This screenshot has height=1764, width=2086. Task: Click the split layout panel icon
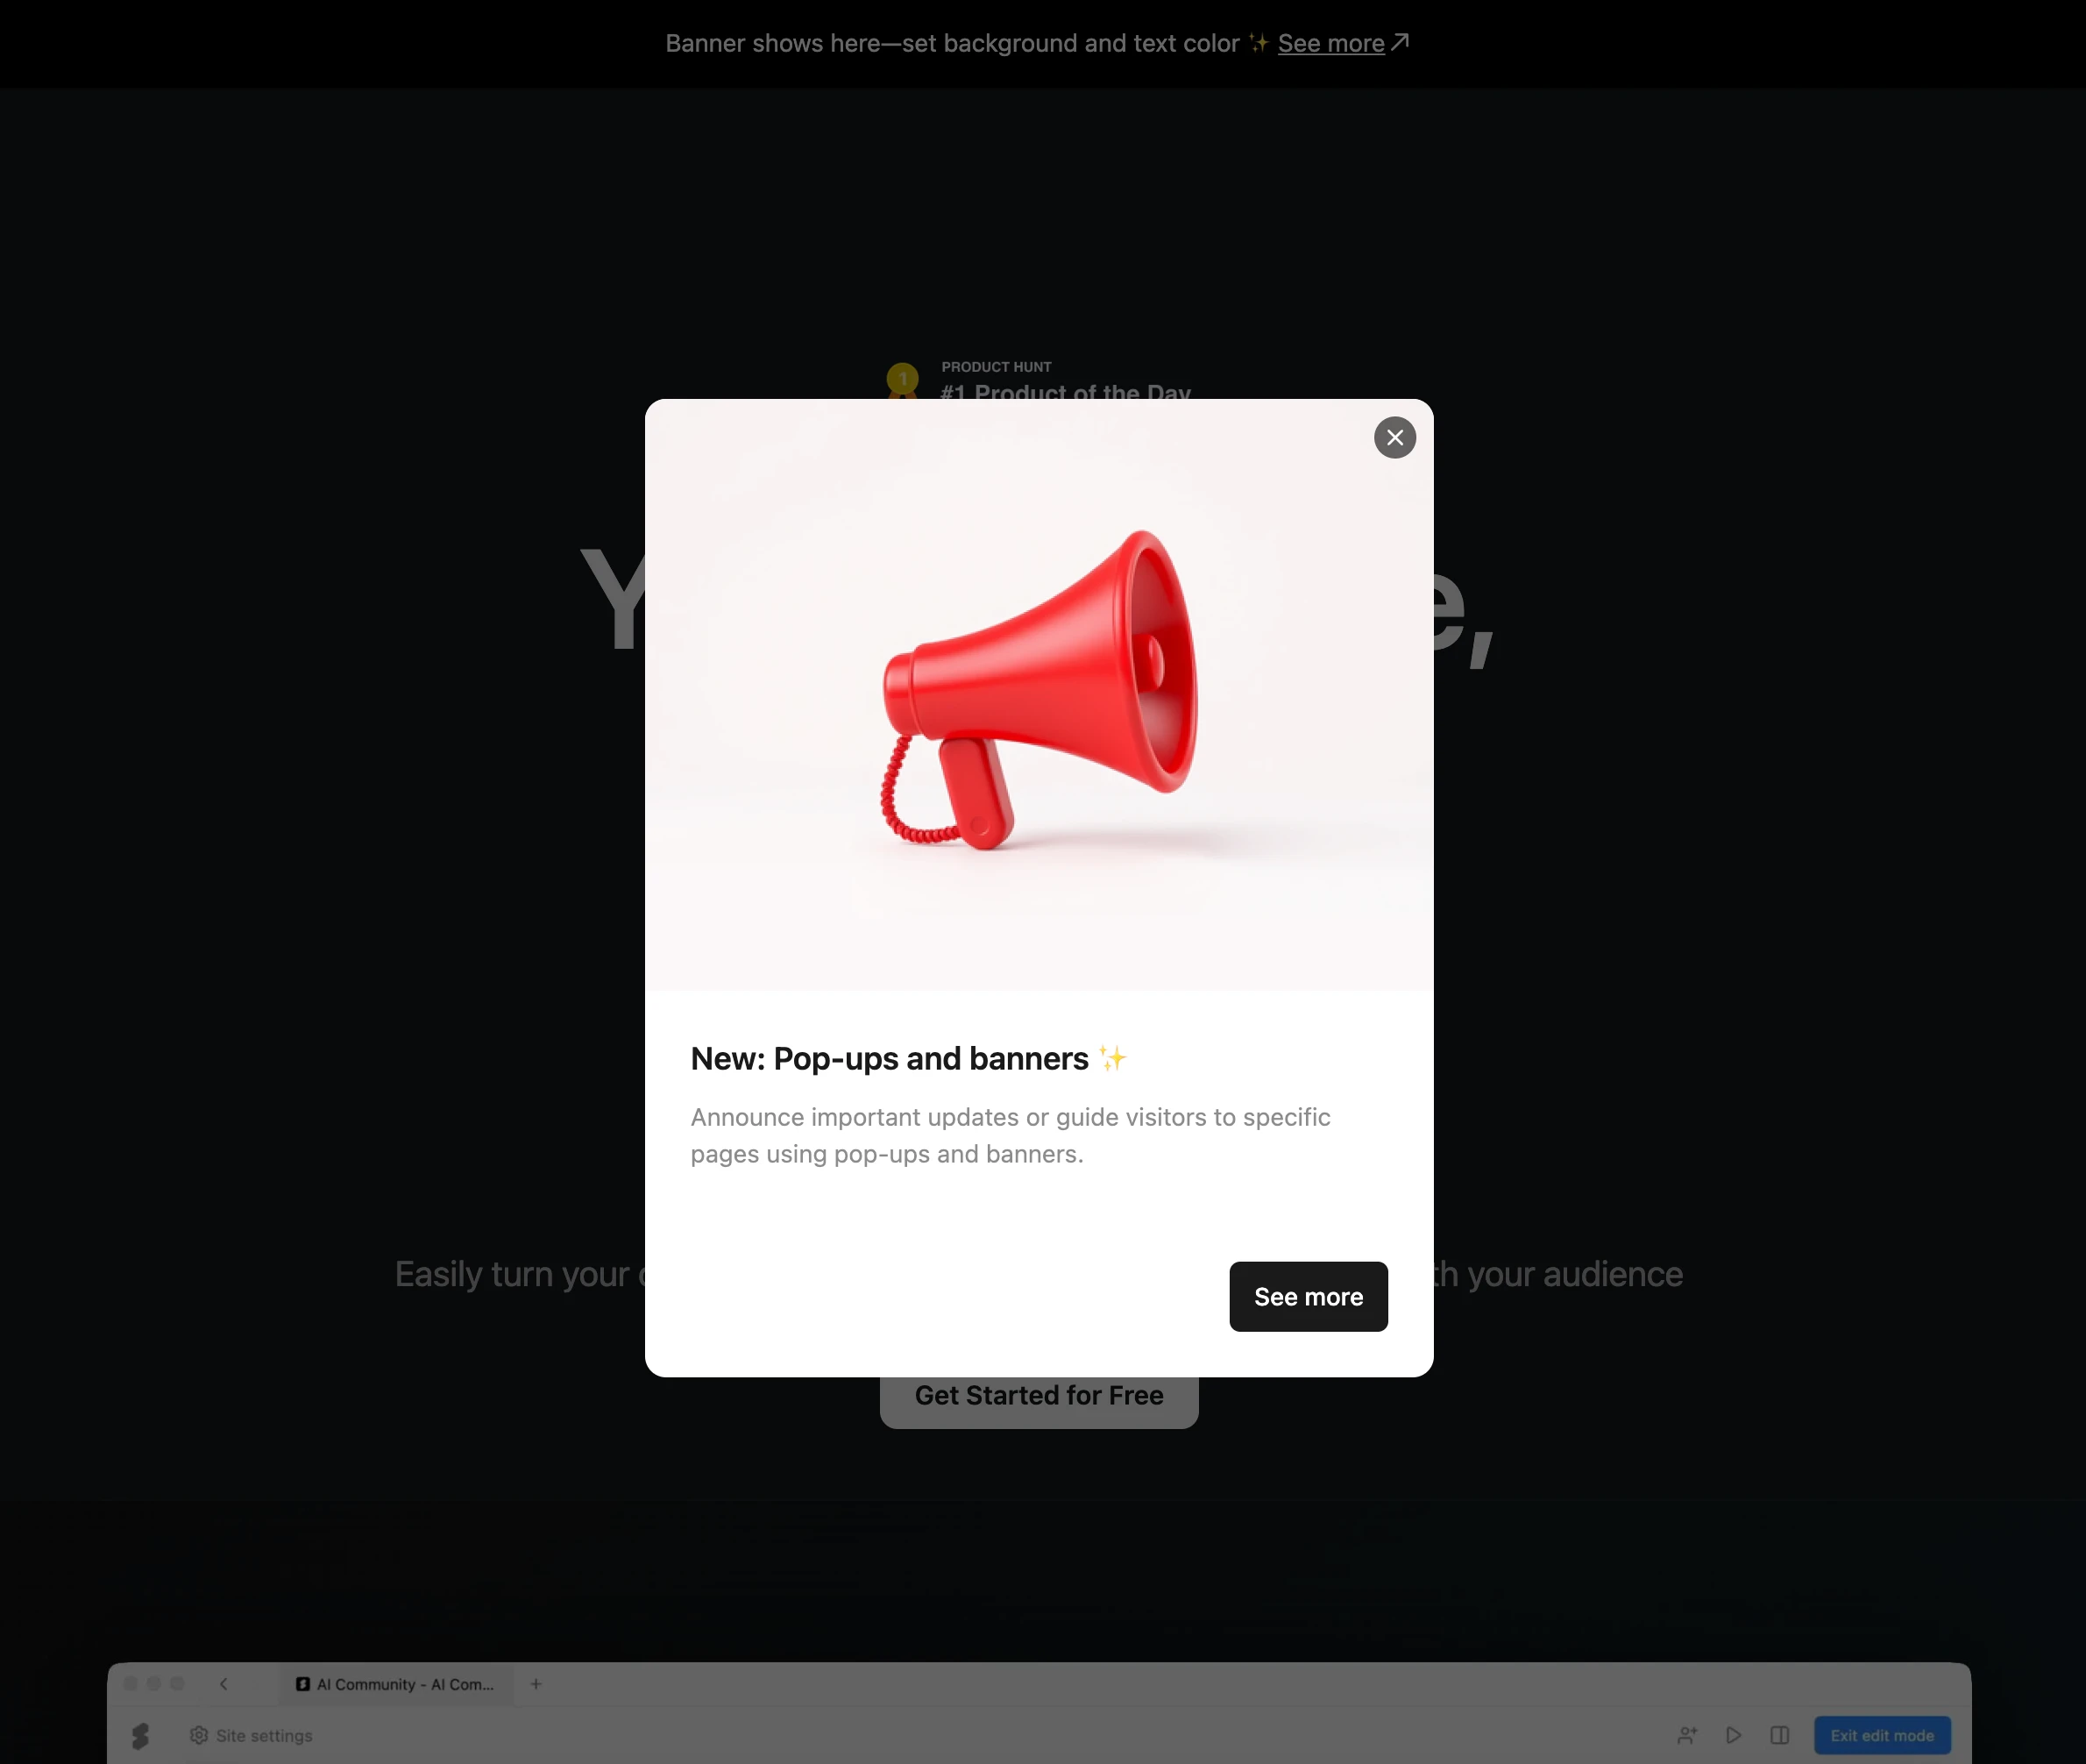[1779, 1735]
